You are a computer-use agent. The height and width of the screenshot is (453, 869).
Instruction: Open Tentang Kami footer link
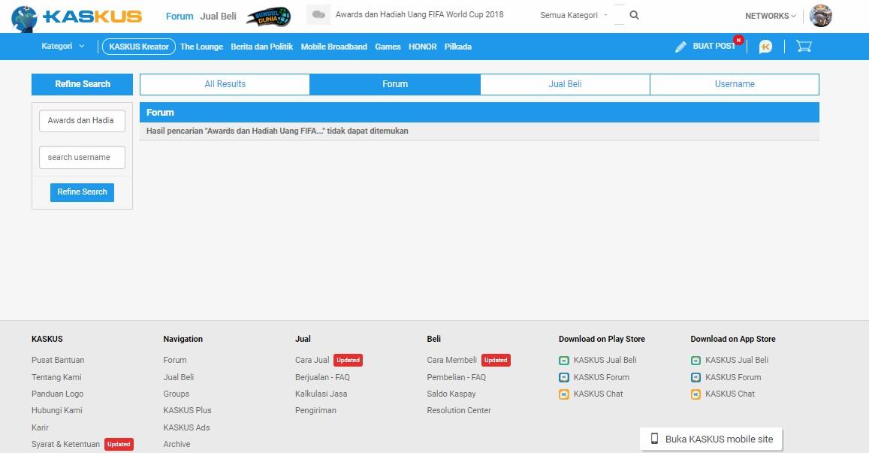pyautogui.click(x=56, y=378)
